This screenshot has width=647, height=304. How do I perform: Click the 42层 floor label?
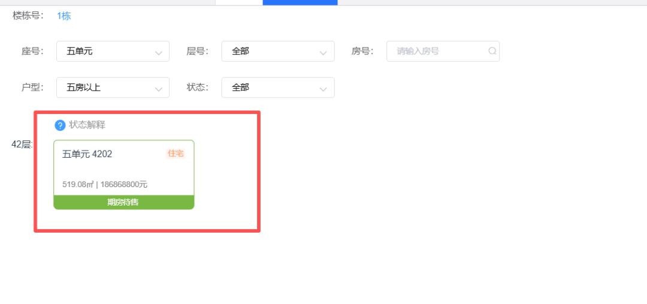pos(21,145)
